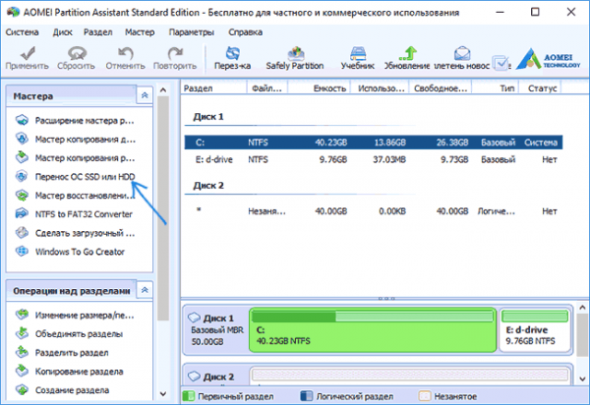590x405 pixels.
Task: Select the E: d-drive row in list
Action: (x=374, y=160)
